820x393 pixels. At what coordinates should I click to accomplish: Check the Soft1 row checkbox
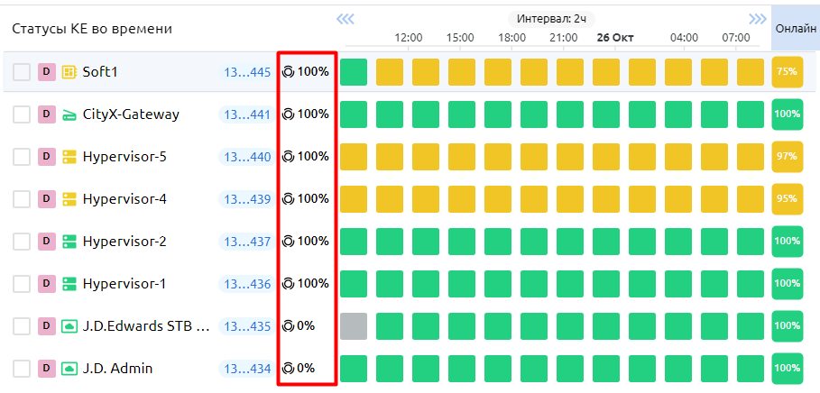click(x=22, y=72)
